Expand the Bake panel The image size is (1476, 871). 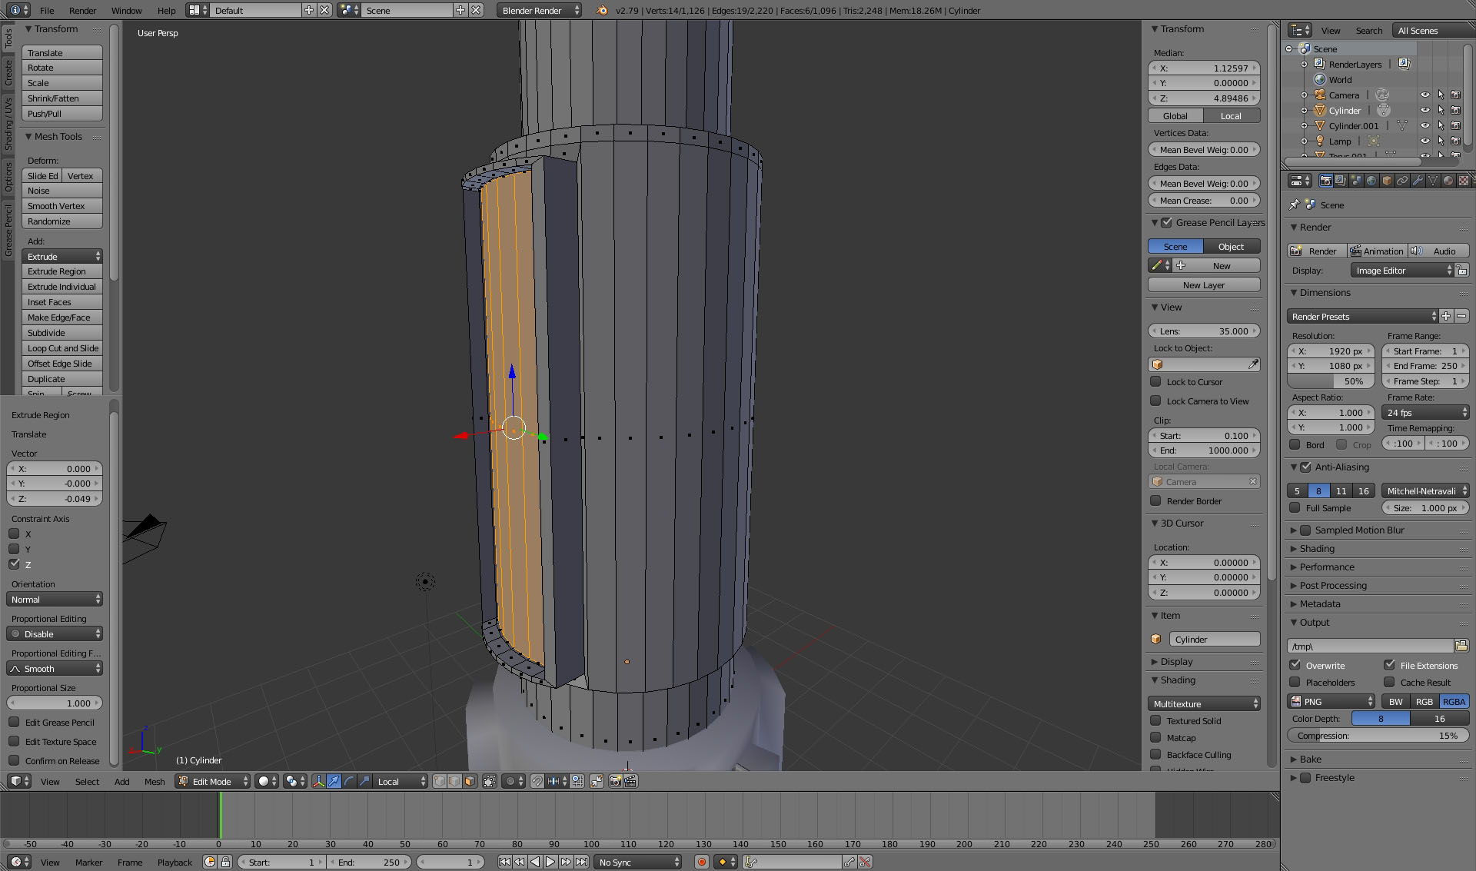click(1310, 759)
